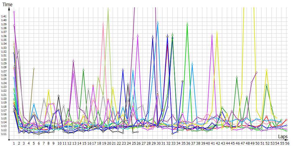Screen dimensions: 295x147
Task: Select lap 1 label on x-axis
Action: click(14, 143)
